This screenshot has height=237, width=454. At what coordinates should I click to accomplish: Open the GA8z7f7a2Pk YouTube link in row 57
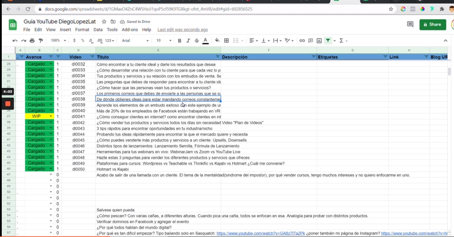261,233
